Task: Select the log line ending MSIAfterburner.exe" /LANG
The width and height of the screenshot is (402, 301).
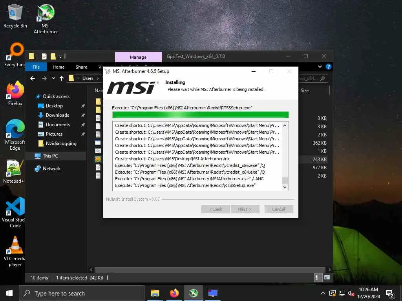Action: (190, 179)
